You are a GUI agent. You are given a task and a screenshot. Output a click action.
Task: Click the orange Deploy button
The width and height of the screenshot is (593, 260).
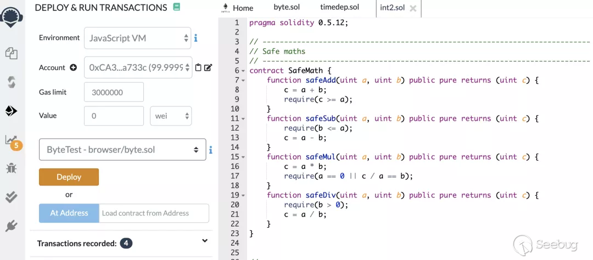tap(69, 177)
